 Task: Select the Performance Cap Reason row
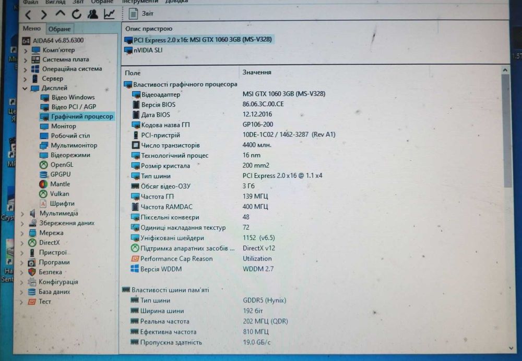click(x=201, y=259)
